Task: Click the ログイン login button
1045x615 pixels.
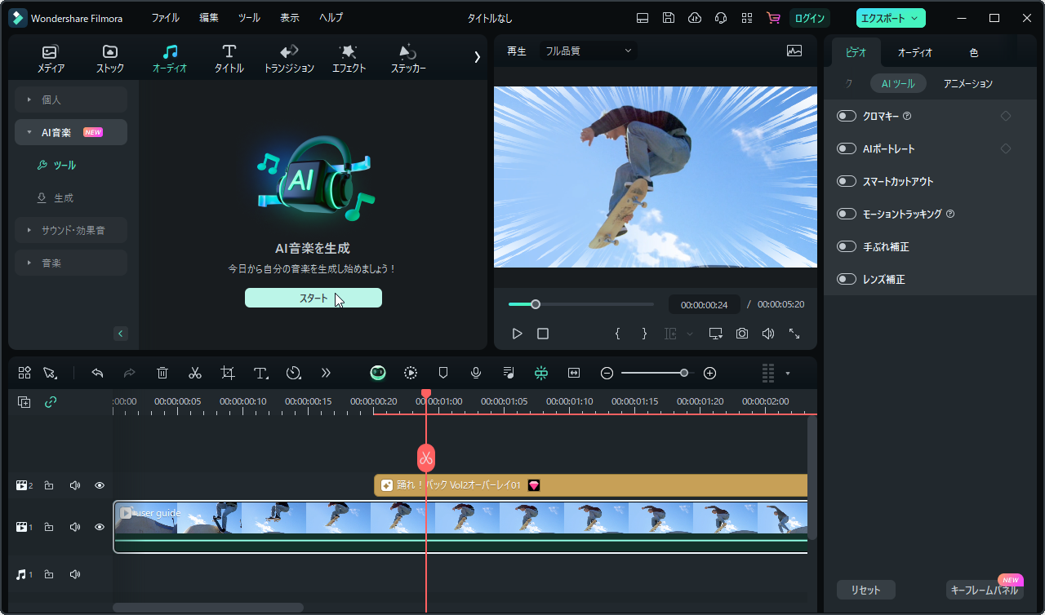Action: (x=810, y=18)
